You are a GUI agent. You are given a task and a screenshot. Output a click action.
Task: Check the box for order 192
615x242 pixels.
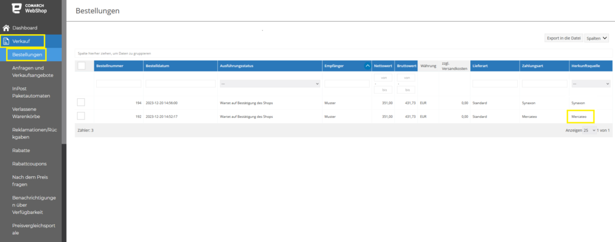(81, 116)
